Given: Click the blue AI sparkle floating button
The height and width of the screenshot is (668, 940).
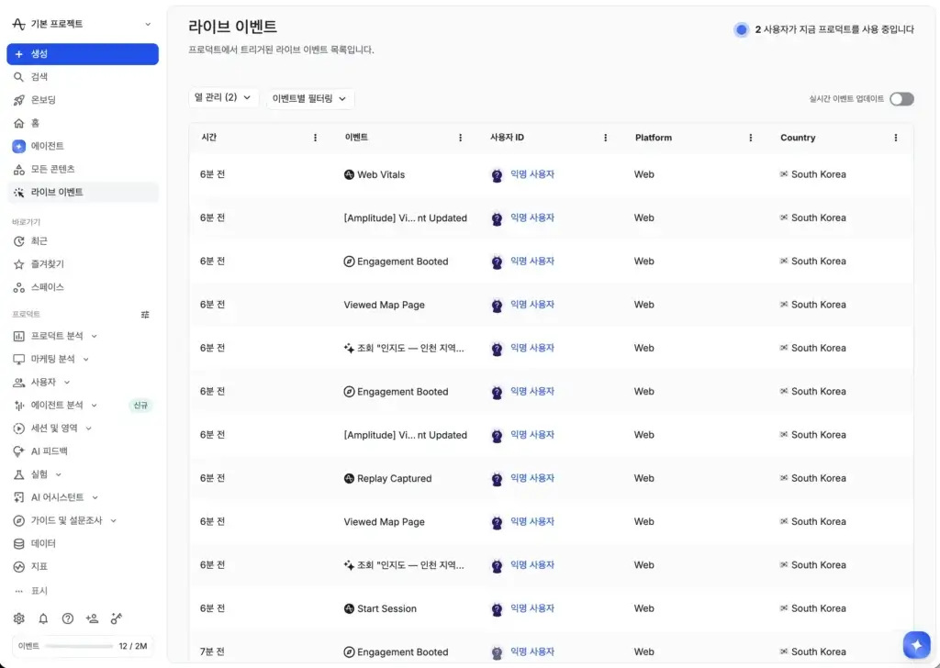Looking at the screenshot, I should [x=917, y=645].
